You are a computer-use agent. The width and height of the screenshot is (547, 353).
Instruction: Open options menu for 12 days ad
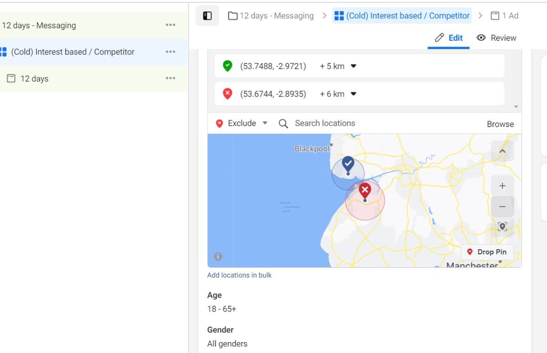(x=170, y=78)
